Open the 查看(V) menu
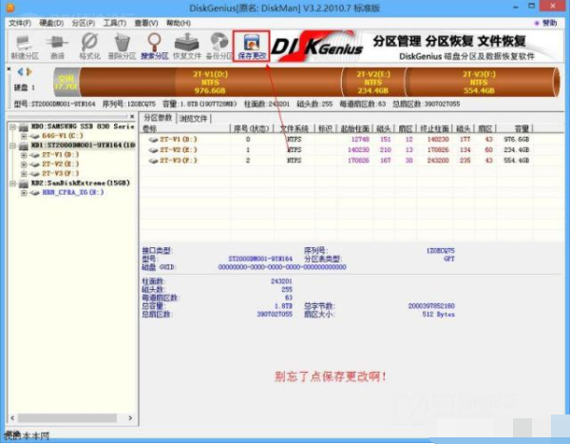The width and height of the screenshot is (570, 444). click(x=146, y=23)
